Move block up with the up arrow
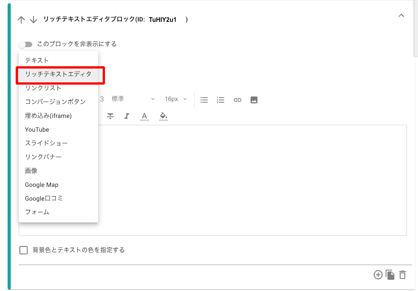The width and height of the screenshot is (418, 291). [21, 20]
